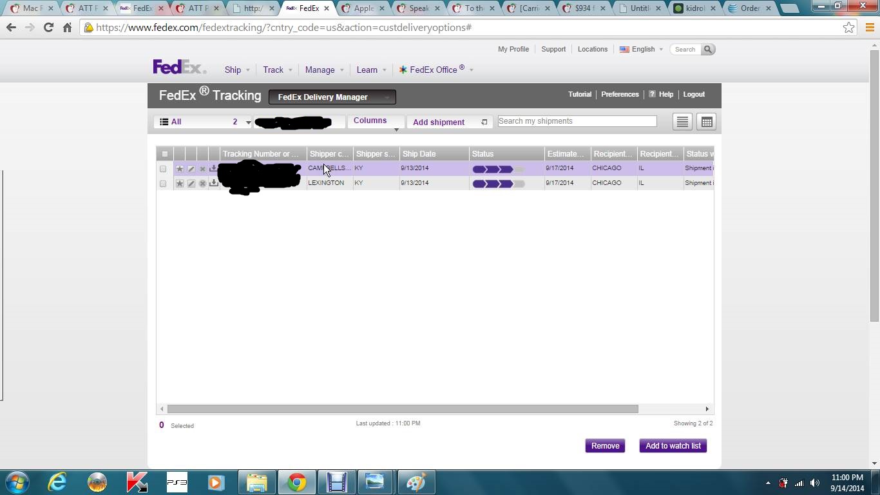The height and width of the screenshot is (495, 880).
Task: Download LEXINGTON shipment details icon
Action: (x=213, y=183)
